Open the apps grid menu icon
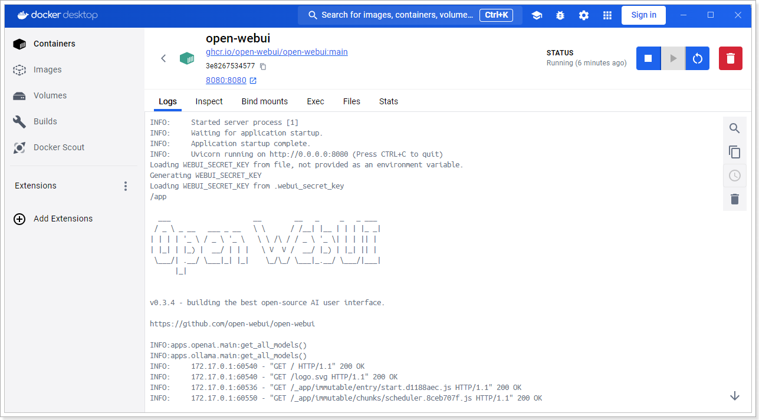759x420 pixels. pos(607,15)
